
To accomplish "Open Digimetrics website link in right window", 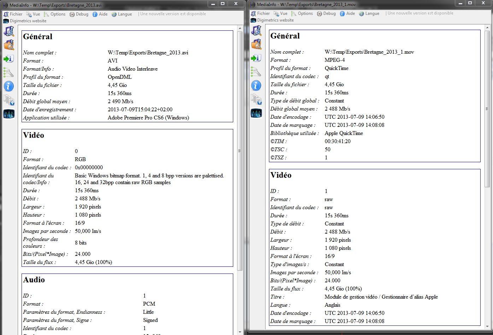I will tap(272, 20).
